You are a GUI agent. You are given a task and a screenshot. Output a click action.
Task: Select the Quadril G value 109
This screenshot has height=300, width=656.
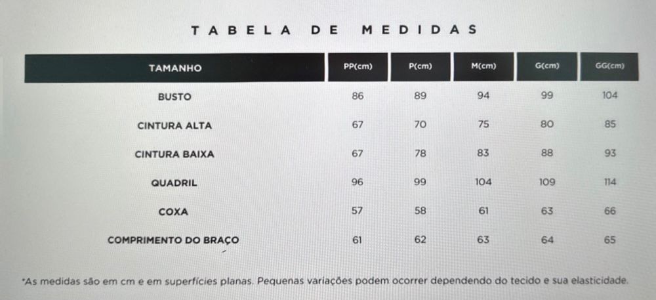[x=547, y=182]
